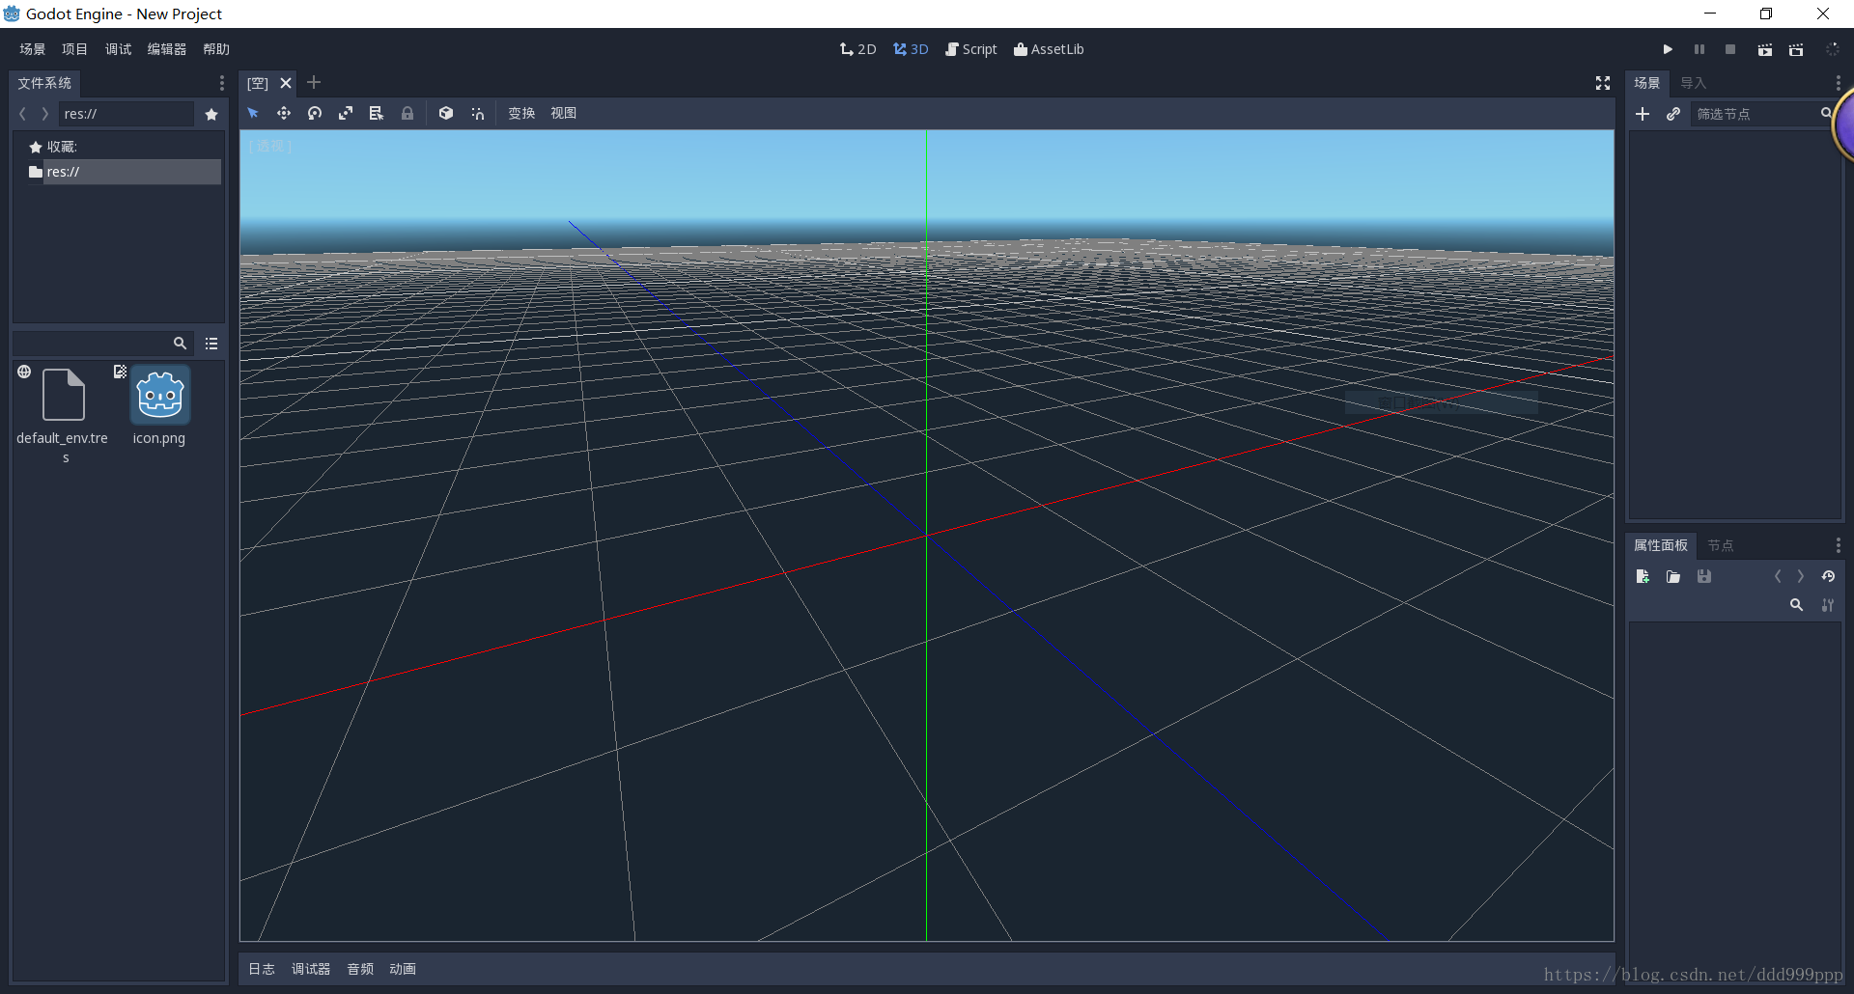1854x994 pixels.
Task: Save the current resource disk icon
Action: [x=1704, y=576]
